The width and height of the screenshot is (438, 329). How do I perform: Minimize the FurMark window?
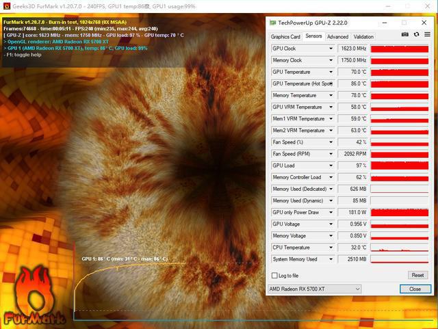[x=388, y=6]
